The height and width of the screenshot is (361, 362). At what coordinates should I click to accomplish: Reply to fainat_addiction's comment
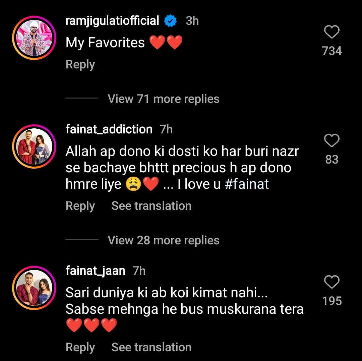click(80, 206)
